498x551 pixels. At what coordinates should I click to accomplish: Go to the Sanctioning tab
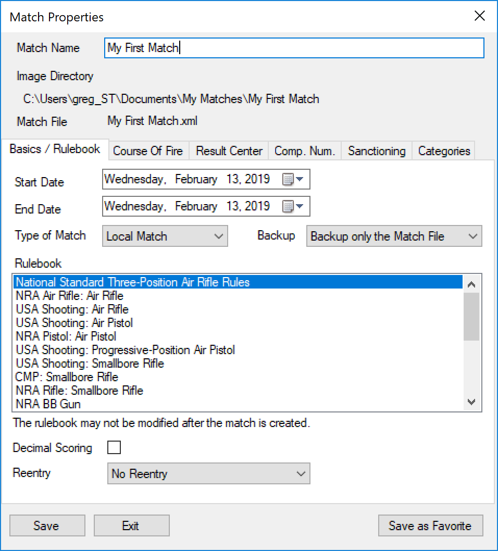tap(377, 151)
